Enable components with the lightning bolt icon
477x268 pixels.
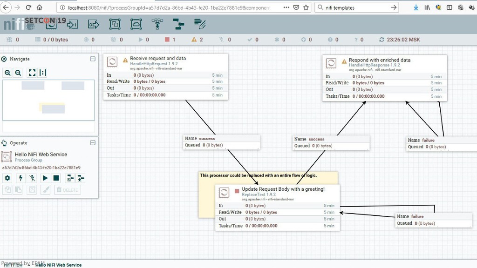(x=20, y=178)
